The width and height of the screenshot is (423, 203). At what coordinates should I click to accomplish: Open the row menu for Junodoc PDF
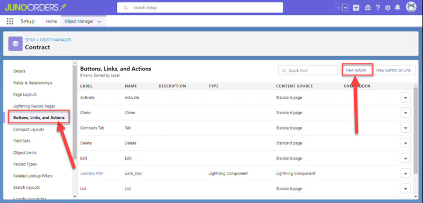(x=406, y=173)
